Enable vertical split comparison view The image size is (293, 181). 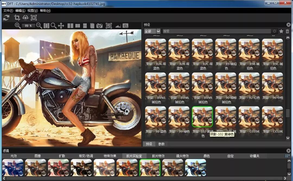point(78,26)
